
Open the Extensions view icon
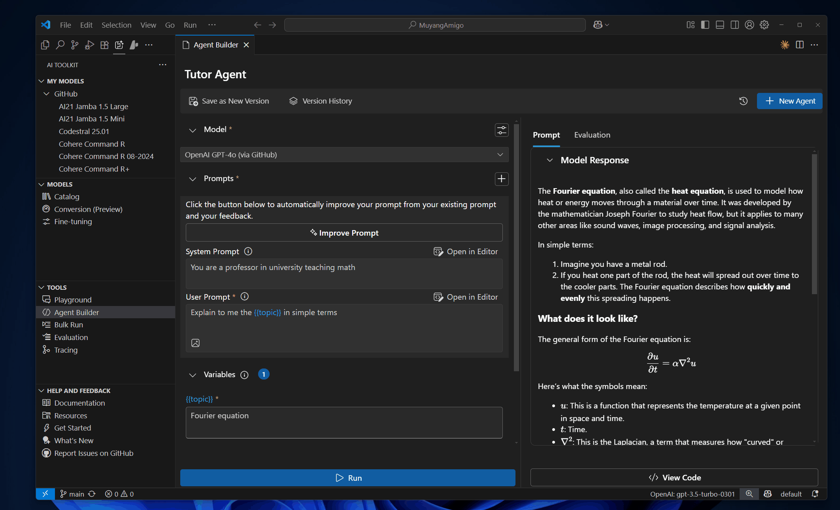point(104,45)
